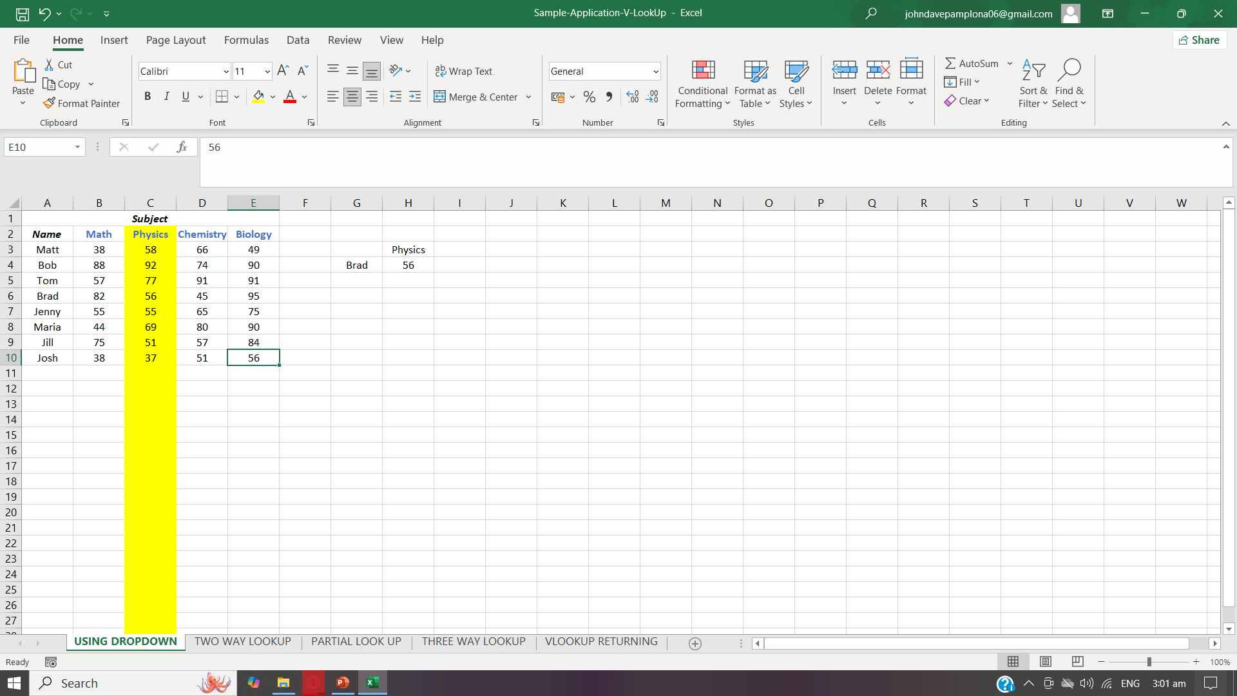Switch to TWO WAY LOOKUP sheet tab
Image resolution: width=1237 pixels, height=696 pixels.
[x=243, y=642]
